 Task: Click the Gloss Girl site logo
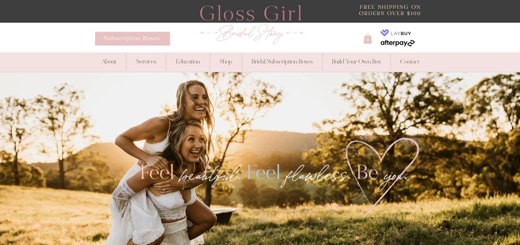pos(251,13)
